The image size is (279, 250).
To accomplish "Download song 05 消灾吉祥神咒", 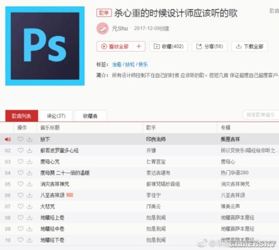I will 29,184.
